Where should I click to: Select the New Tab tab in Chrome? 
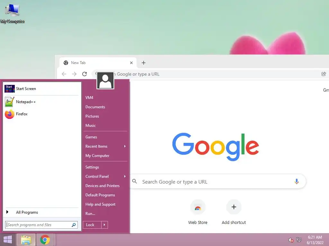[98, 63]
